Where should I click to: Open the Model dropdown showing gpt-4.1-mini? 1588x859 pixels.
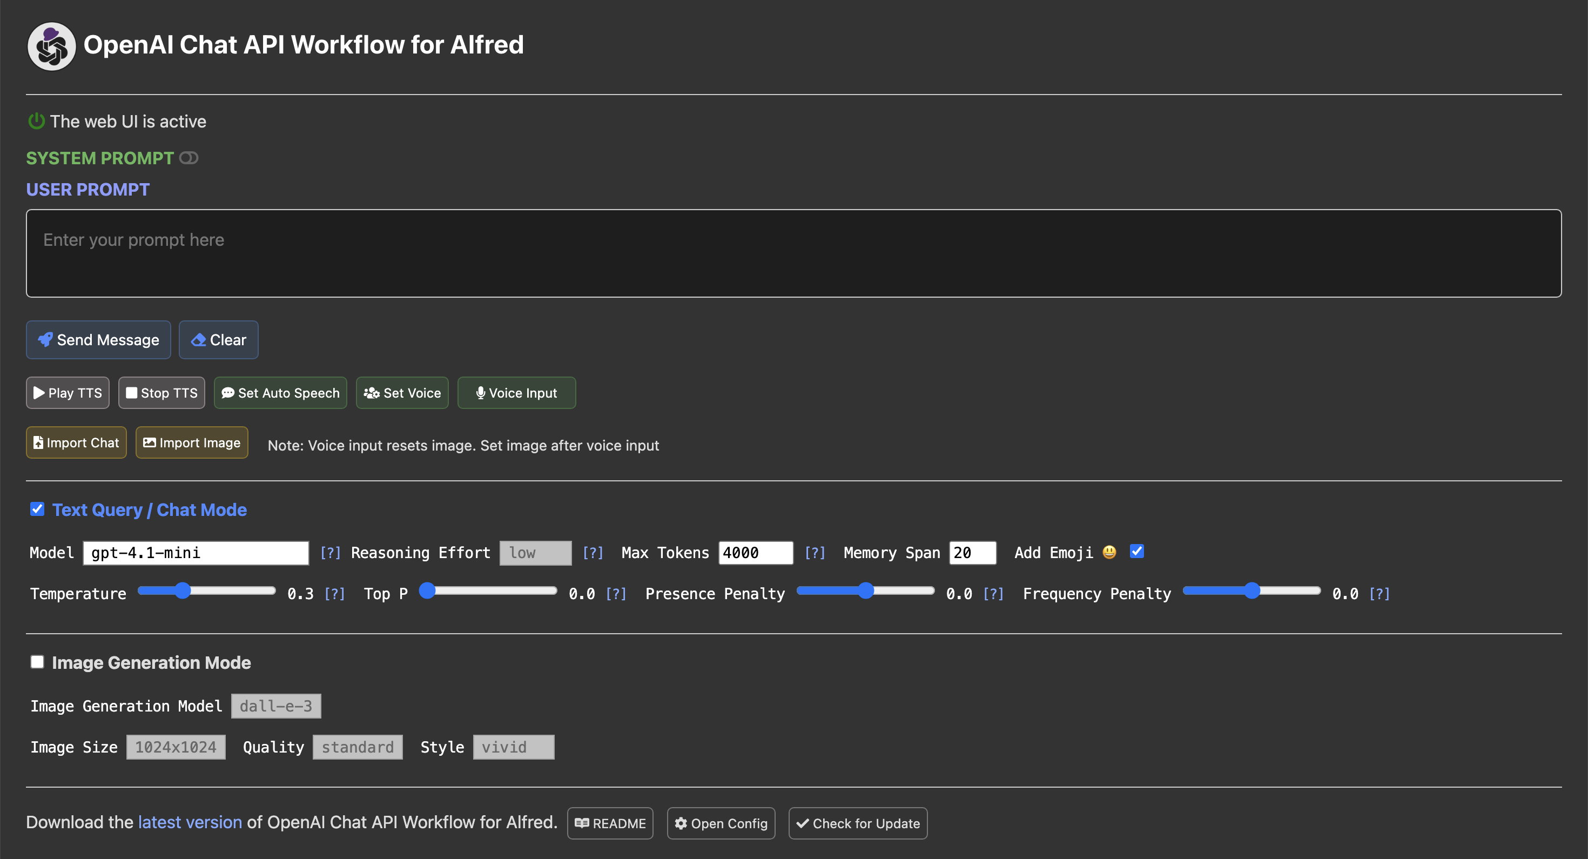tap(196, 553)
